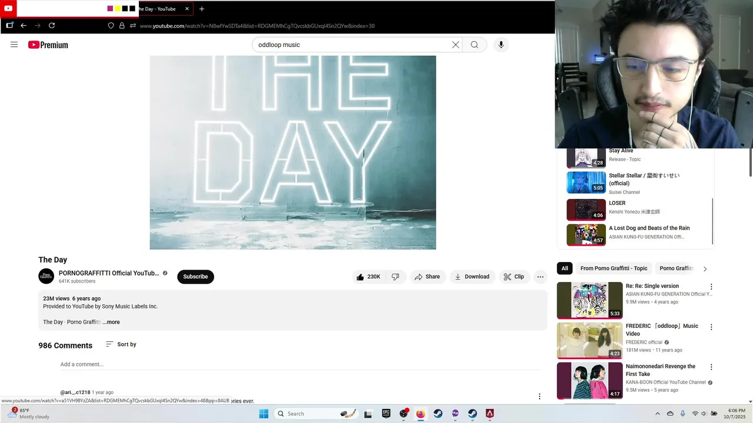The width and height of the screenshot is (753, 423).
Task: Open the @ari commenter's handle
Action: [x=75, y=392]
